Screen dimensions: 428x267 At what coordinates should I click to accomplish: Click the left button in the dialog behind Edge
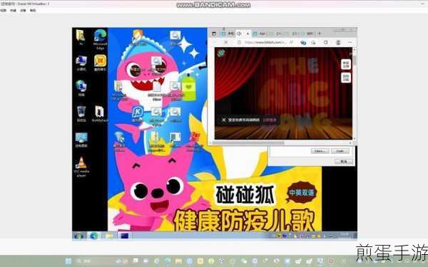click(x=320, y=151)
